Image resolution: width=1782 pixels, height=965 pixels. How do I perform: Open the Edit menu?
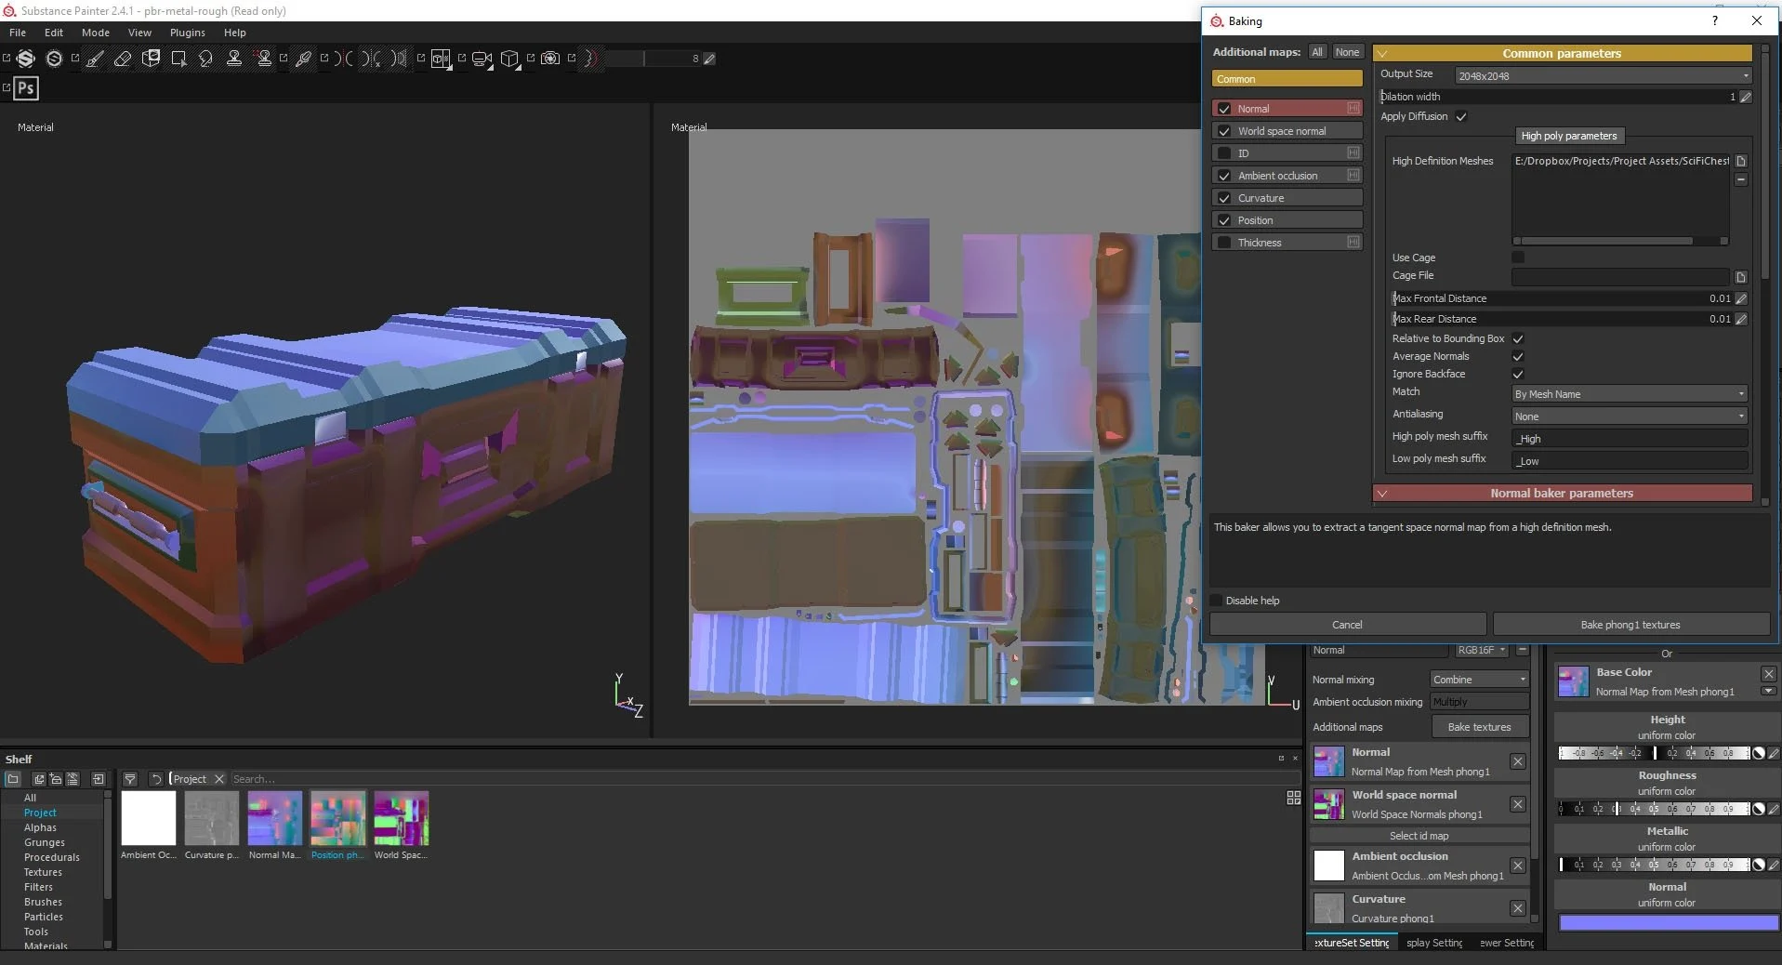tap(54, 33)
